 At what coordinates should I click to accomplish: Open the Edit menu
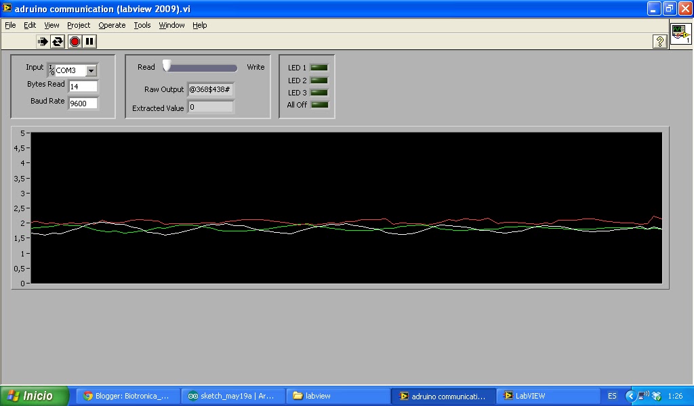point(30,25)
